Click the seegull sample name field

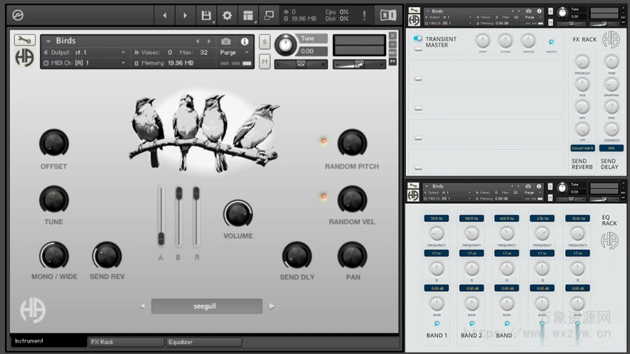pyautogui.click(x=206, y=305)
